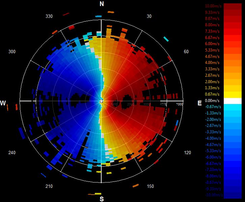Select the 150 degree azimuth label

(150, 186)
